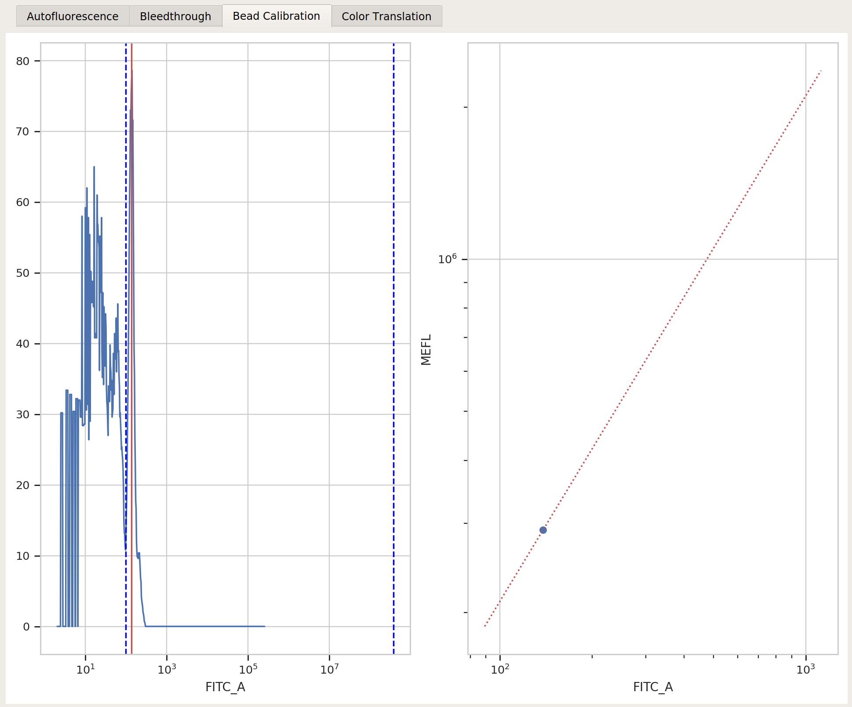Click the 10^7 tick label on histogram x-axis
This screenshot has height=707, width=852.
pos(329,669)
